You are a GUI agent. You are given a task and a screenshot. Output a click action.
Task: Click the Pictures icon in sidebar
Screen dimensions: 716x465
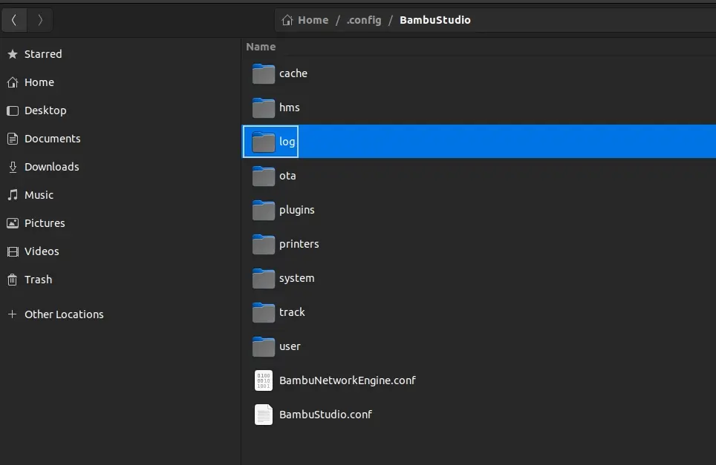(13, 223)
